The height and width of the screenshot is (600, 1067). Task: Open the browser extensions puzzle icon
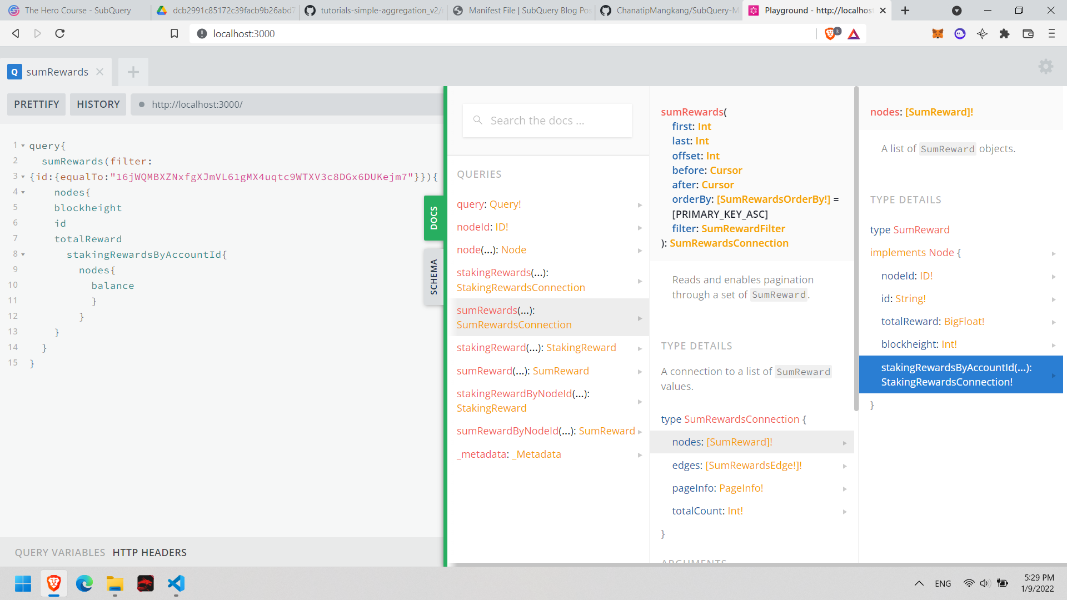[x=1005, y=34]
